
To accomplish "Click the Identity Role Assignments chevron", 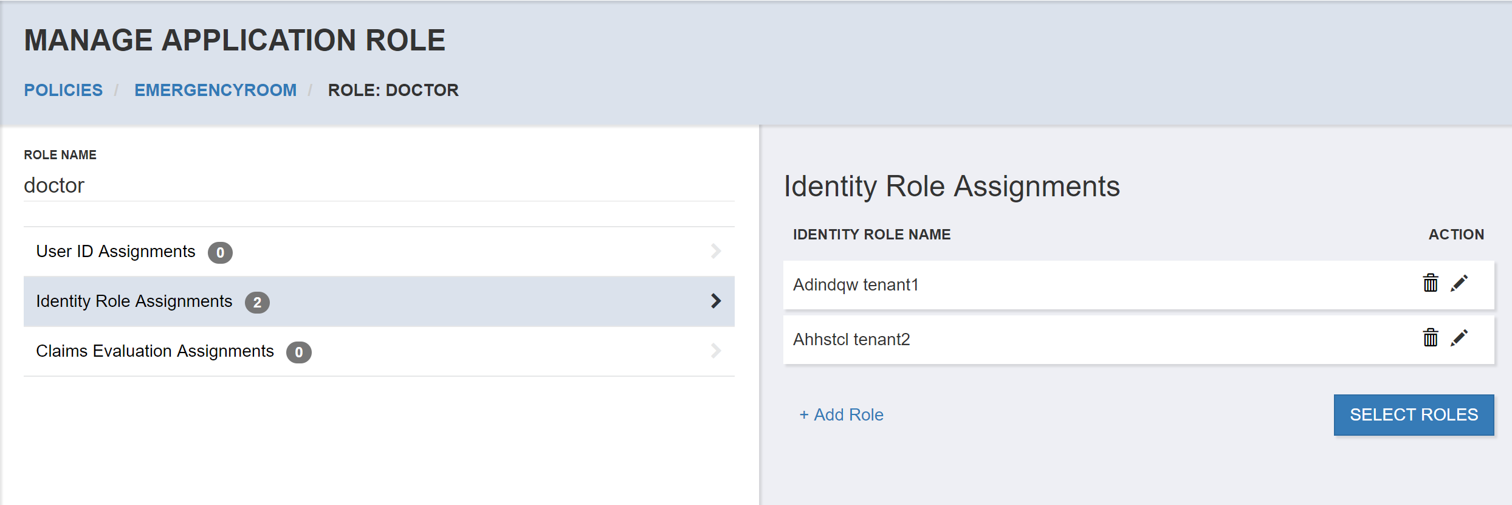I will 716,301.
